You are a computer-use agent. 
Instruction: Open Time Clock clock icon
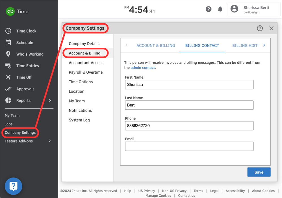(8, 31)
